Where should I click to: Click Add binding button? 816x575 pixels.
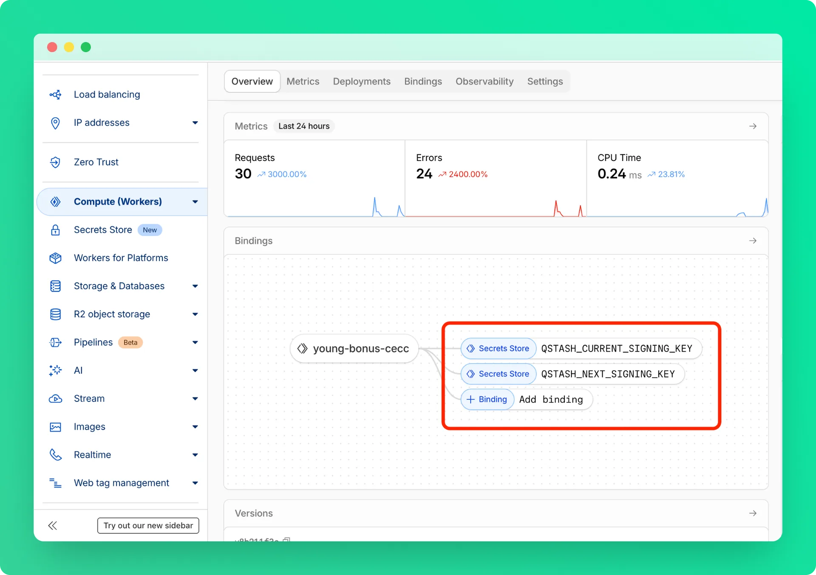(x=527, y=400)
